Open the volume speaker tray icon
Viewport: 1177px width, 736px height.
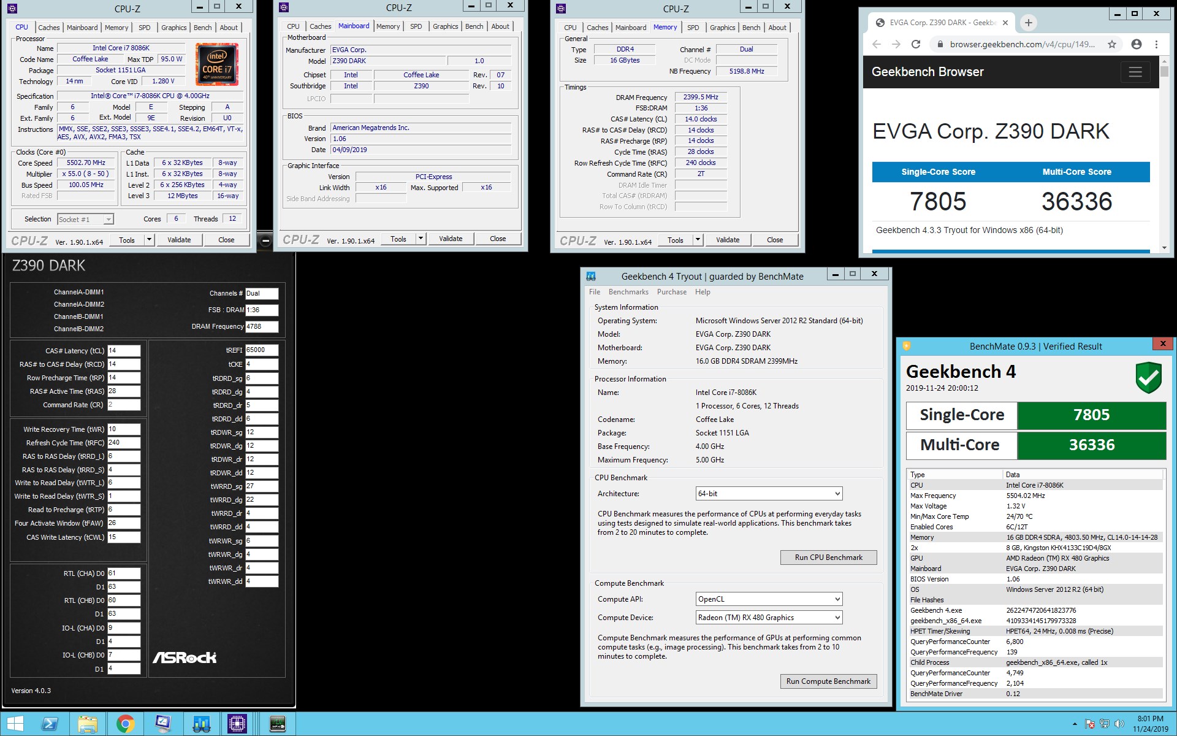point(1119,724)
